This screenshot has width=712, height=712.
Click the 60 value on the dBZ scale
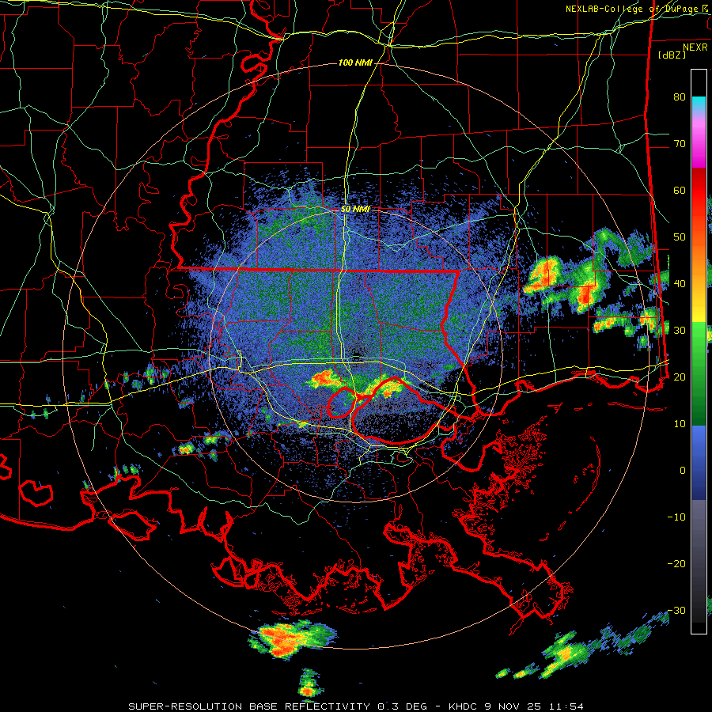click(680, 190)
